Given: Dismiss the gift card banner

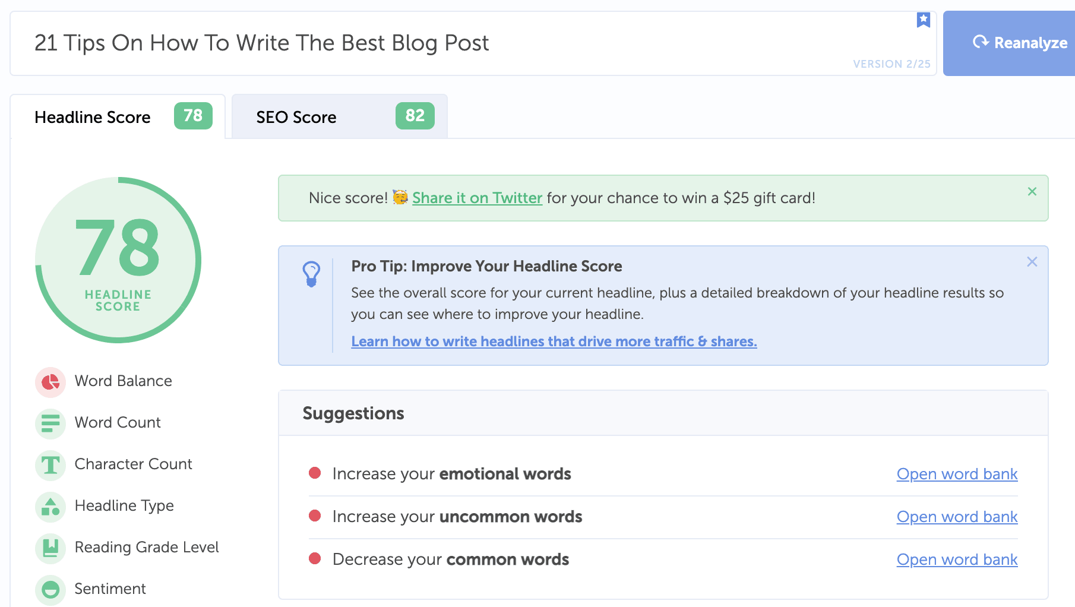Looking at the screenshot, I should click(1032, 191).
